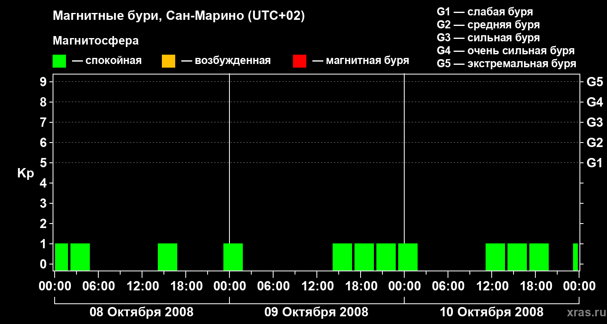The image size is (607, 324).
Task: Click the G4 label on right axis
Action: (594, 102)
